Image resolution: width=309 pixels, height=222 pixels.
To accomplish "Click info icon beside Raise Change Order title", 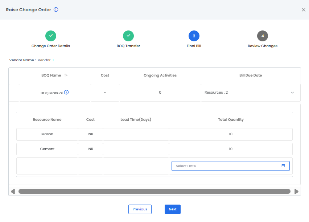I will tap(56, 10).
